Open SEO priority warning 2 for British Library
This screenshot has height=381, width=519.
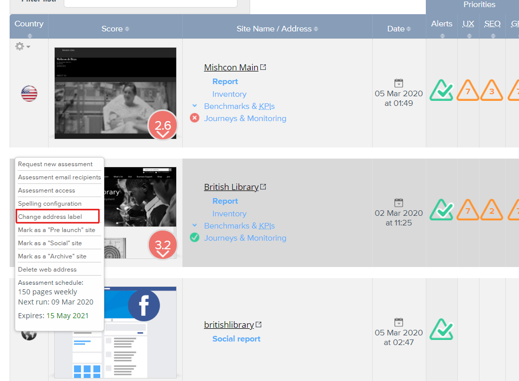[x=492, y=210]
